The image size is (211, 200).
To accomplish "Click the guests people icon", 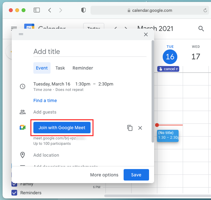I will point(23,112).
